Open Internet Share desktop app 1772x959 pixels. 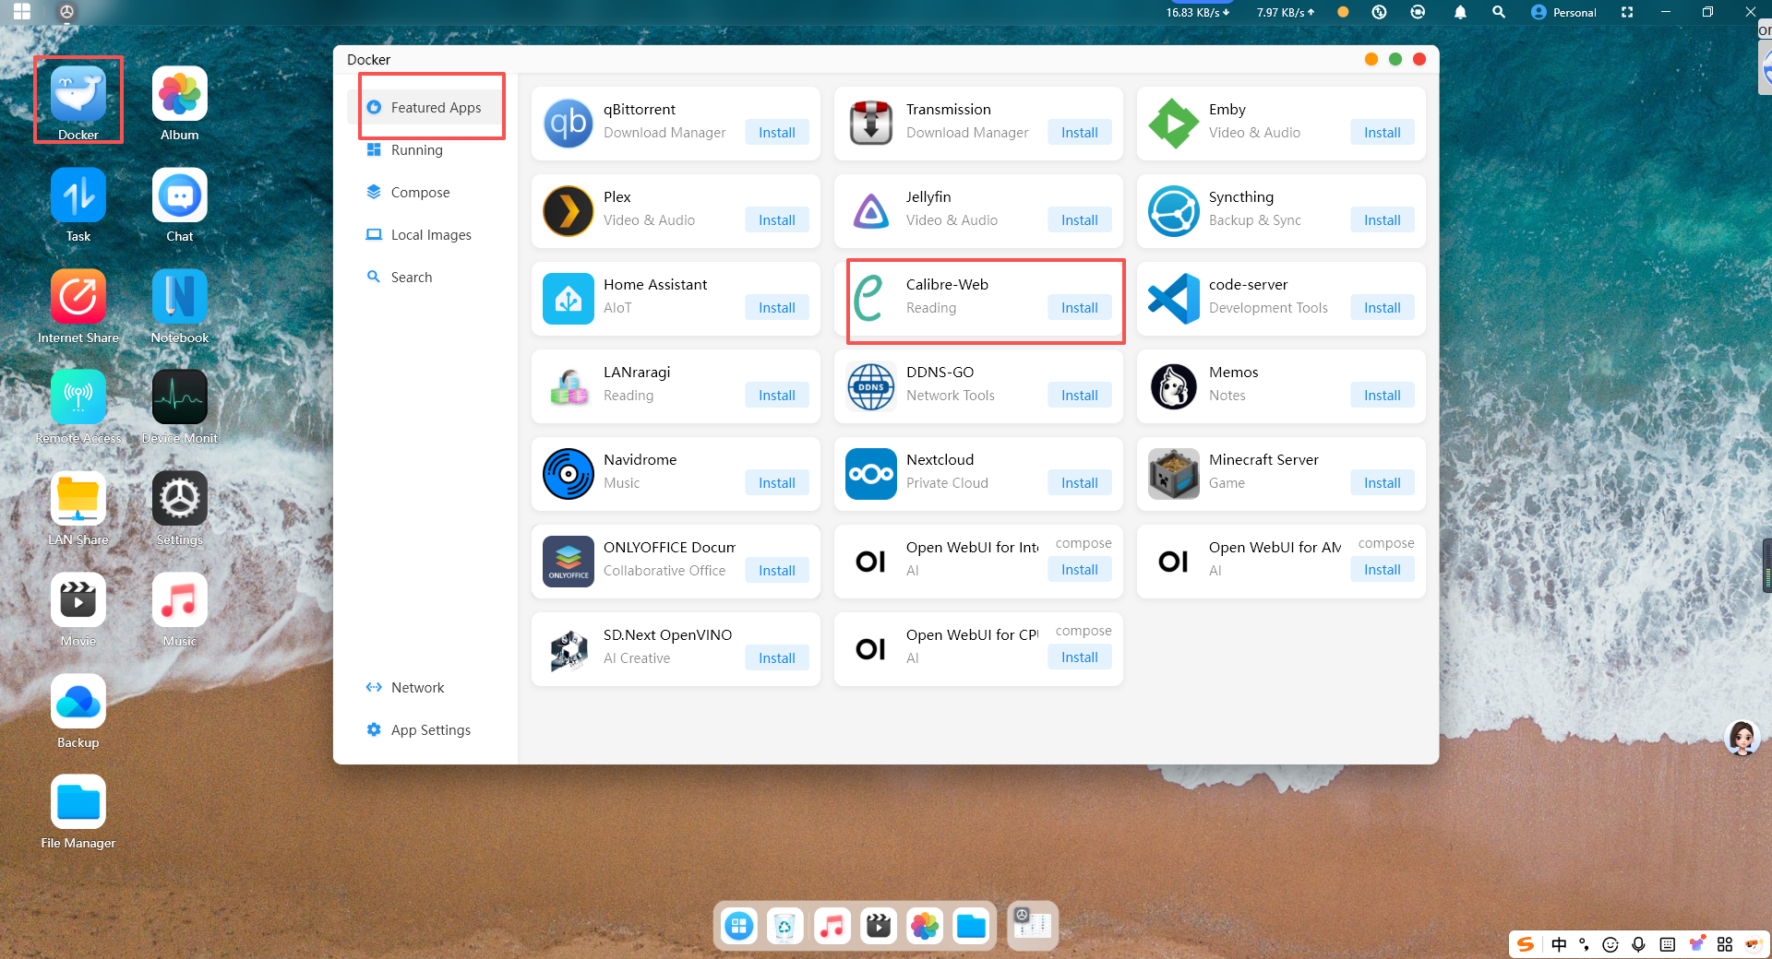[78, 297]
